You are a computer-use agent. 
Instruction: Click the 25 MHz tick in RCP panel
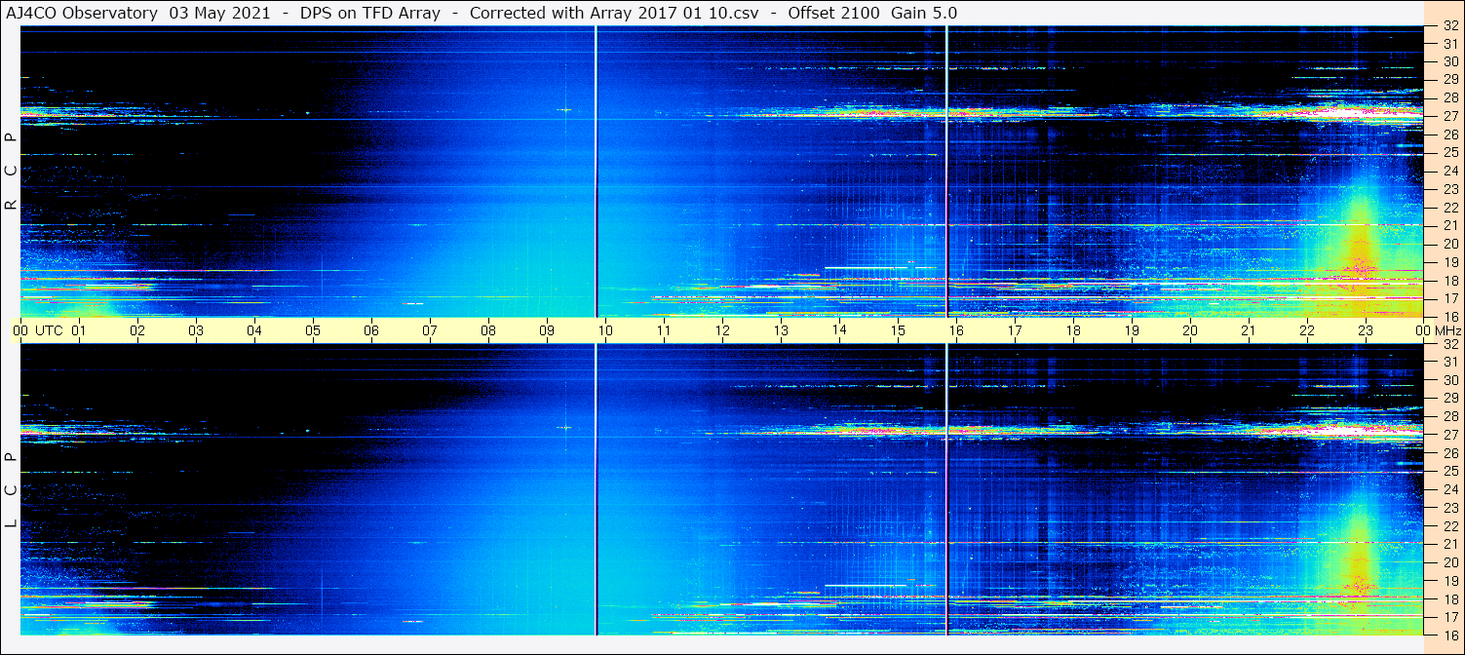click(x=1449, y=152)
